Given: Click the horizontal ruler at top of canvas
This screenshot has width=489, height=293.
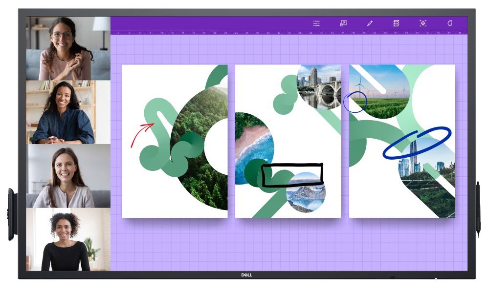Looking at the screenshot, I should click(289, 33).
